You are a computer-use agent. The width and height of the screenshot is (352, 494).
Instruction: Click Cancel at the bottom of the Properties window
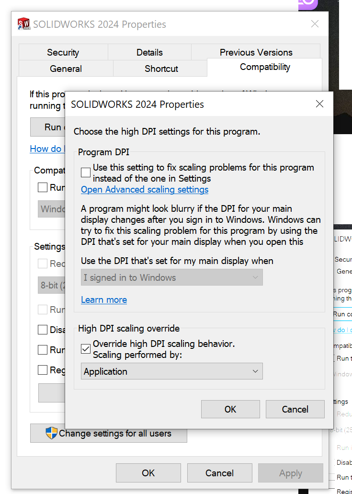(x=219, y=473)
